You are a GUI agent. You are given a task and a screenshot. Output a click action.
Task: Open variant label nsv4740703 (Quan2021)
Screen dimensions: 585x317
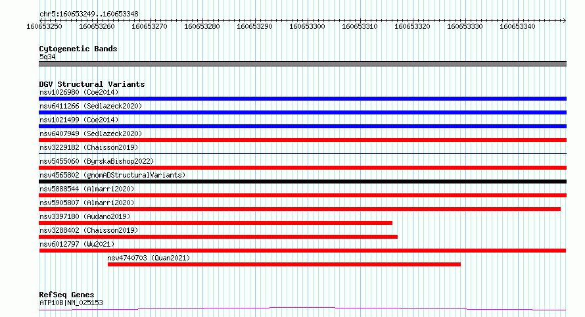click(149, 258)
